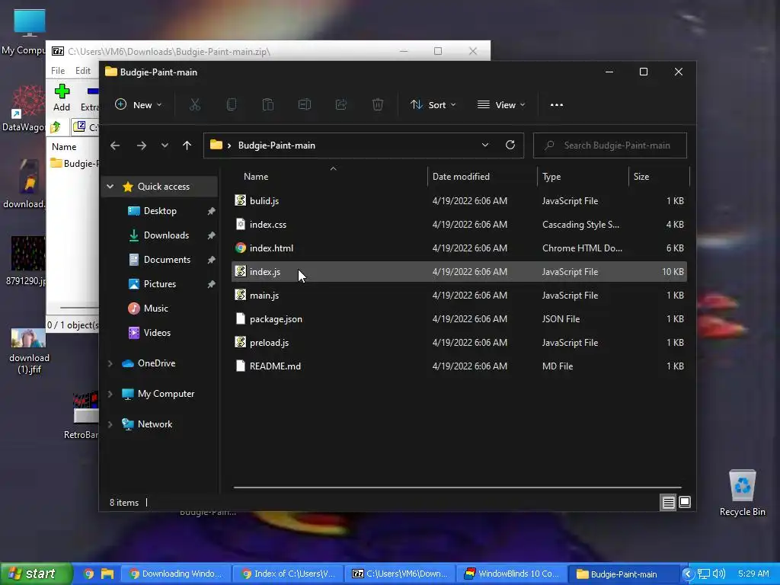Switch to Index of C:\Users taskbar button
The width and height of the screenshot is (780, 585).
[288, 574]
